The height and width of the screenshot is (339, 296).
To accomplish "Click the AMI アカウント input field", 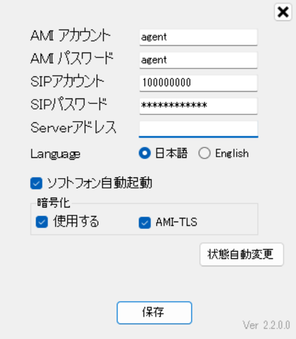I will point(199,37).
